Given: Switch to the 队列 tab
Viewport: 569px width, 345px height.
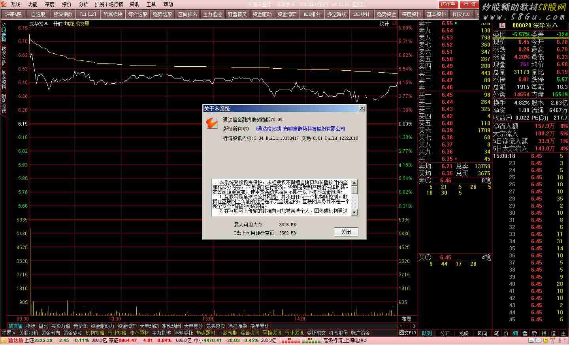Looking at the screenshot, I should (427, 333).
